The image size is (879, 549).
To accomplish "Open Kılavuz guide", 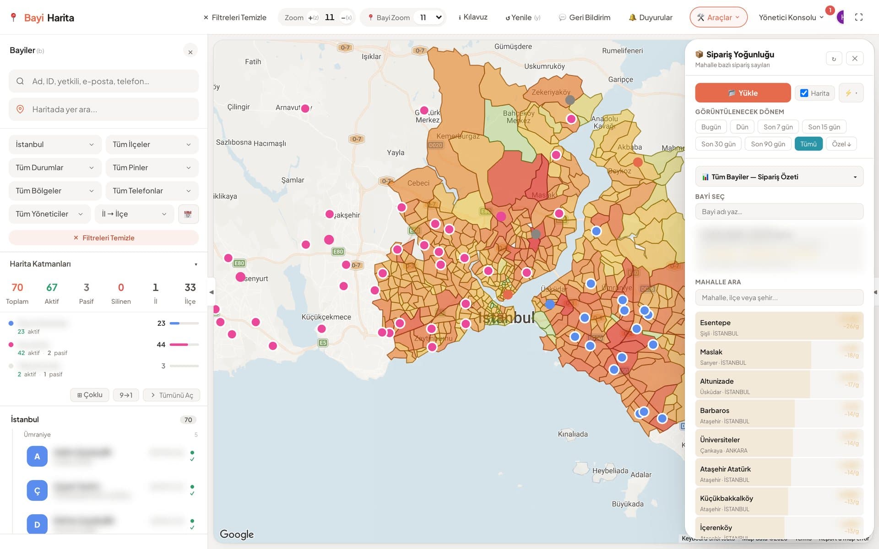I will click(472, 17).
